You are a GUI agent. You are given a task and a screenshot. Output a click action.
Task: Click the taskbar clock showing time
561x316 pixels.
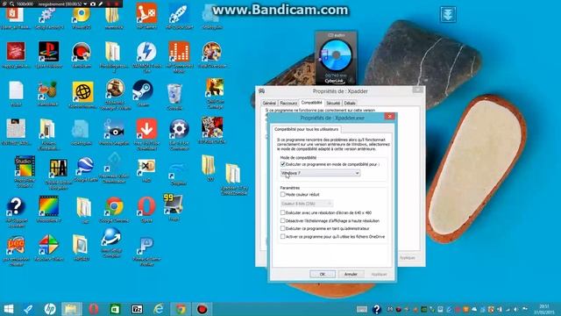point(543,309)
